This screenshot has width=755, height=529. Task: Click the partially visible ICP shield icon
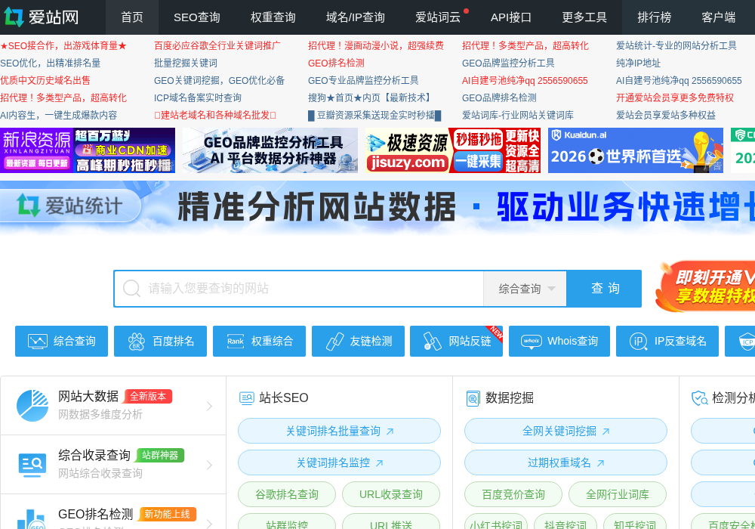[747, 341]
